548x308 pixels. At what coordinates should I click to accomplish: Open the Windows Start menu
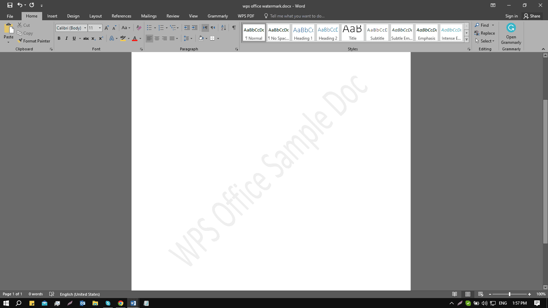[6, 303]
